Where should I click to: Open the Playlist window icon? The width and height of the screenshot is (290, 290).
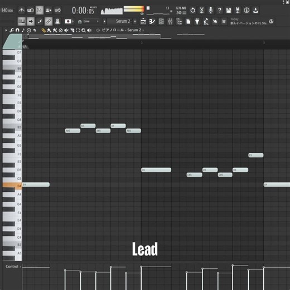pyautogui.click(x=143, y=22)
